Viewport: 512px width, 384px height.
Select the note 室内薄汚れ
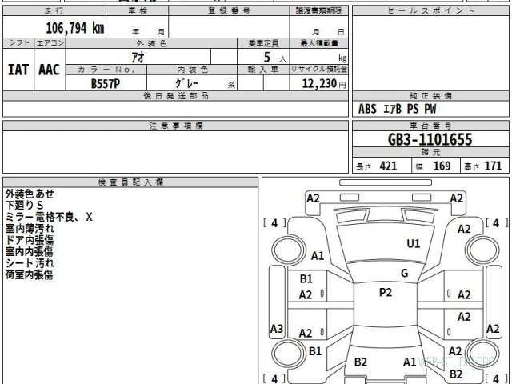[30, 229]
